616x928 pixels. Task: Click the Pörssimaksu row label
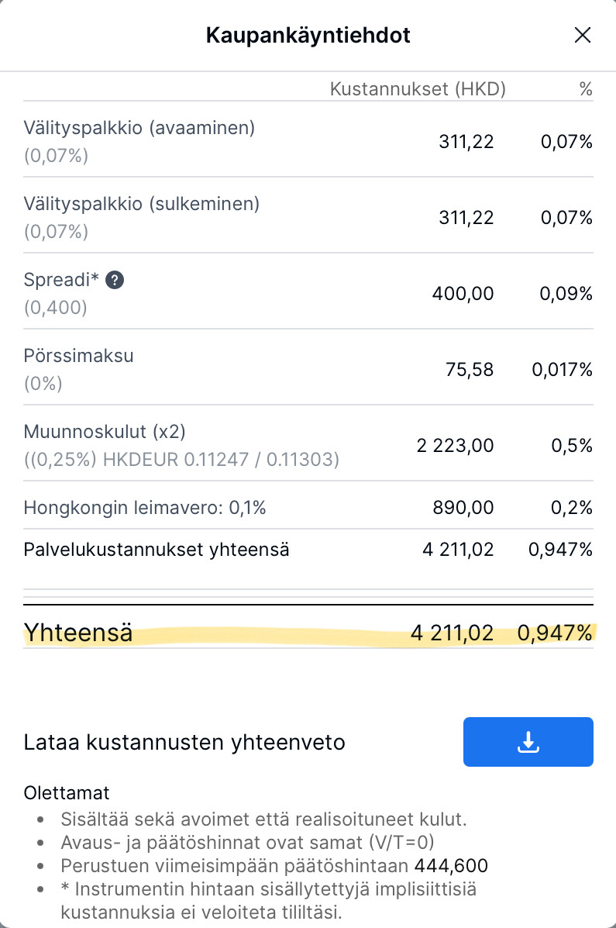click(x=78, y=356)
